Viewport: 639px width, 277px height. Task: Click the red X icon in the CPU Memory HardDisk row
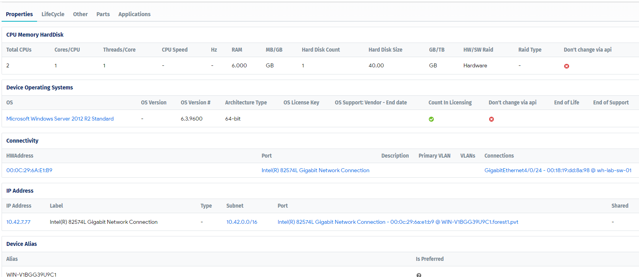(x=566, y=66)
